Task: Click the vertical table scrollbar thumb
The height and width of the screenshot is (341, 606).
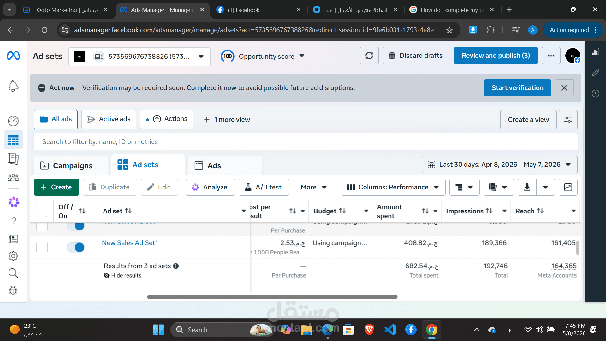Action: [578, 248]
